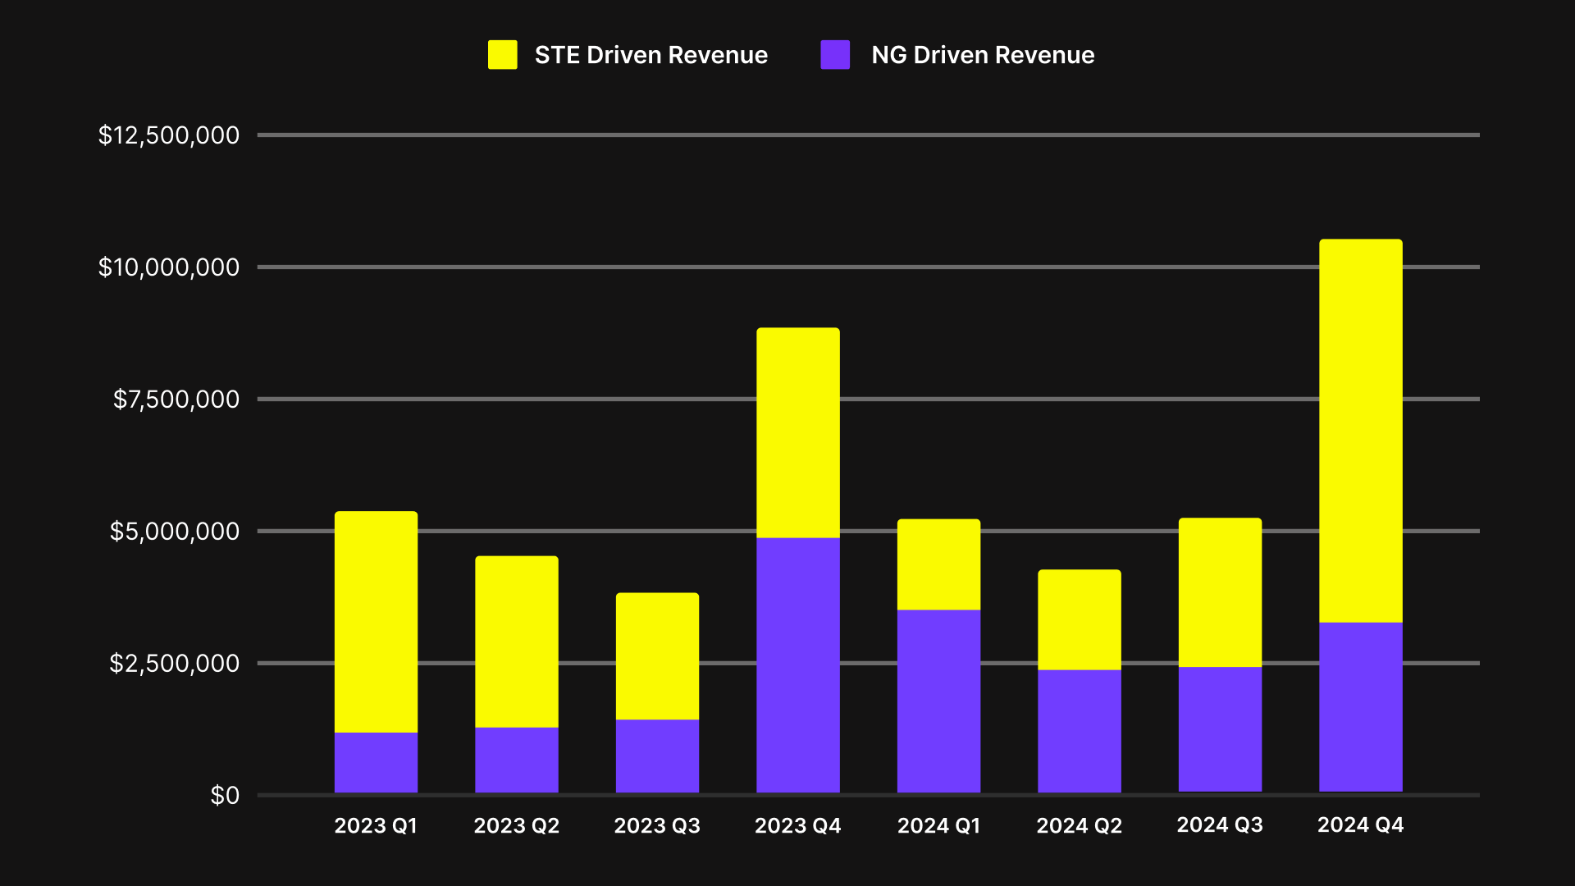The height and width of the screenshot is (886, 1575).
Task: Select the 2024 Q2 yellow STE segment
Action: pyautogui.click(x=1079, y=619)
